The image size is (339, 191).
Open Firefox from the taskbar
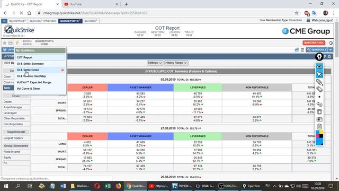pyautogui.click(x=118, y=186)
